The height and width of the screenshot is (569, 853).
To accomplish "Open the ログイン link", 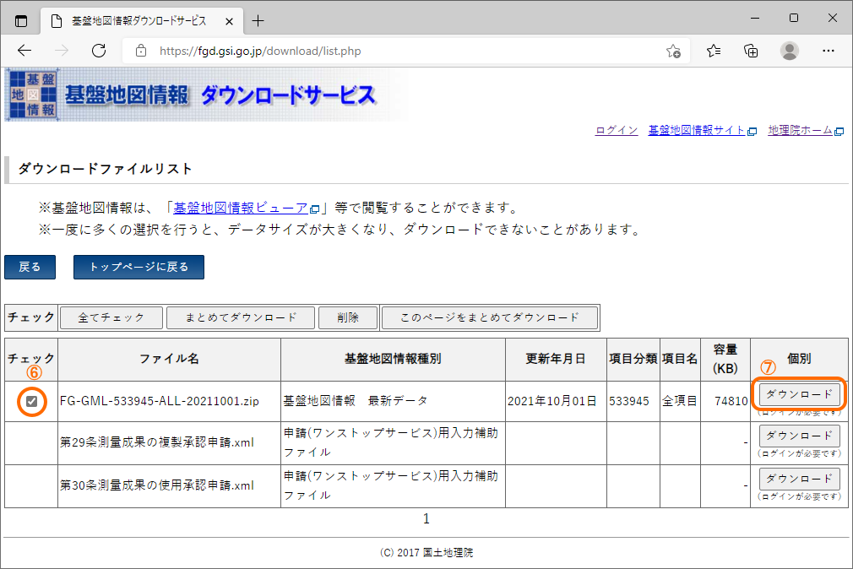I will 617,131.
